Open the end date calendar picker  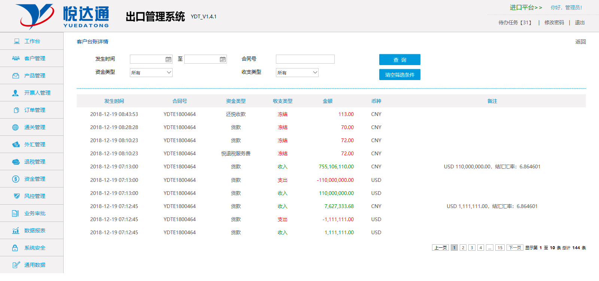point(223,59)
